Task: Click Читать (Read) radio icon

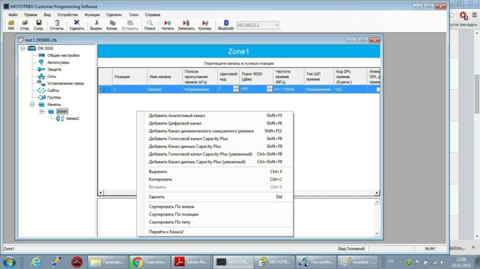Action: coord(167,25)
